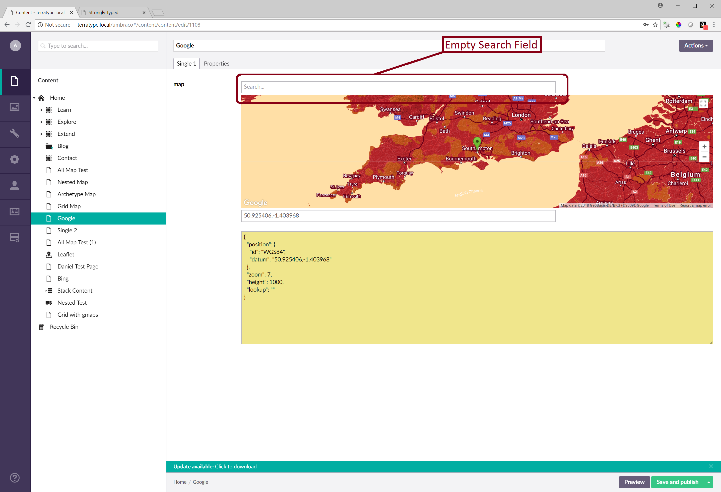Select the Bing tree item

click(63, 279)
